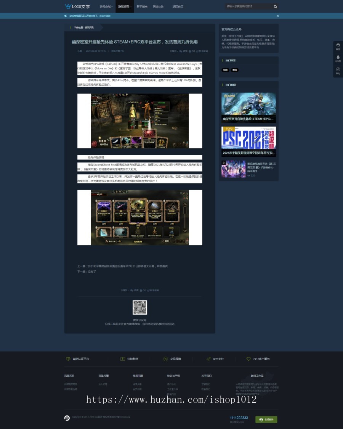Click the QQ number 1111222333
The width and height of the screenshot is (343, 429).
tap(239, 418)
